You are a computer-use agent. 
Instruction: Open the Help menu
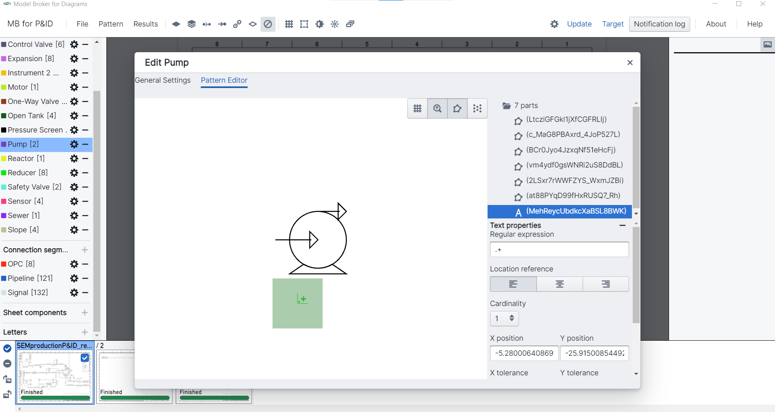coord(755,24)
